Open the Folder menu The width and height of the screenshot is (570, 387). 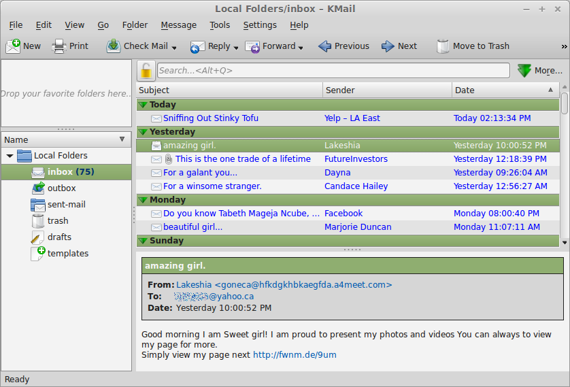click(x=135, y=25)
